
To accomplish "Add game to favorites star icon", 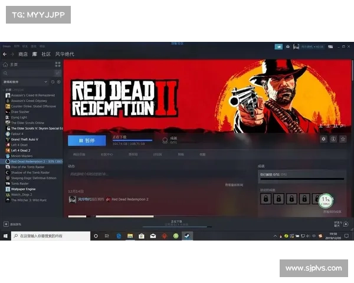I will [x=343, y=139].
